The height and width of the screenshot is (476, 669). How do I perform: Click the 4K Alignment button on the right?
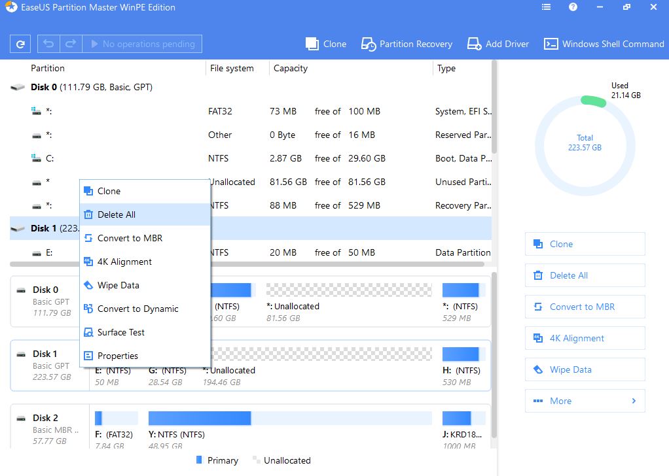(585, 338)
